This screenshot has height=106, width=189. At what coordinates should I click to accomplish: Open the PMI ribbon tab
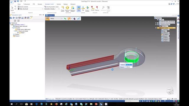(x=34, y=4)
